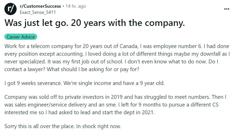Visit the r/CustomerSuccess community link
Viewport: 236px width, 135px height.
(40, 6)
